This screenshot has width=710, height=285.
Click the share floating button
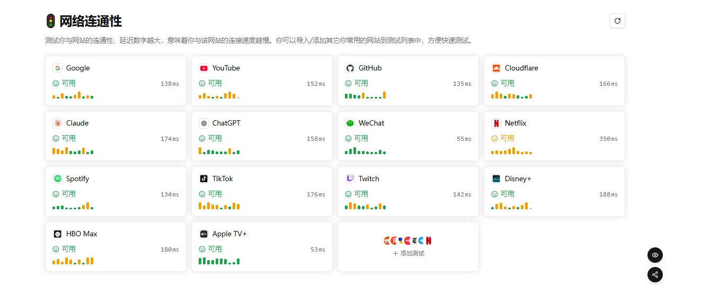tap(655, 274)
